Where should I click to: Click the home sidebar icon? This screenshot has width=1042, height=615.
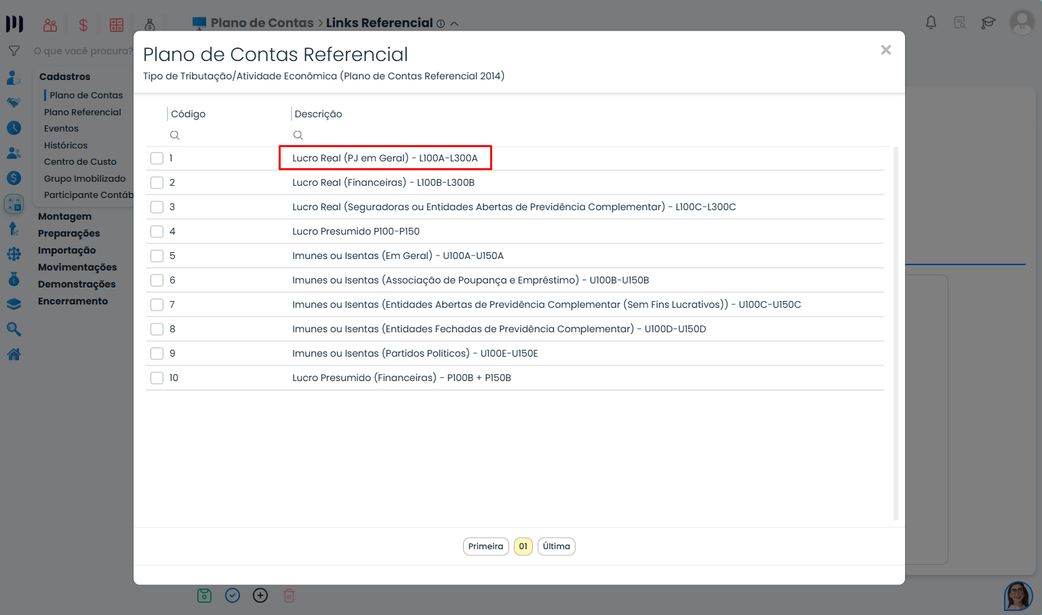[x=14, y=355]
